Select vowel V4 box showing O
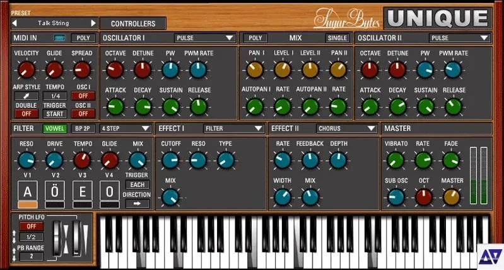Image resolution: width=504 pixels, height=270 pixels. [110, 191]
